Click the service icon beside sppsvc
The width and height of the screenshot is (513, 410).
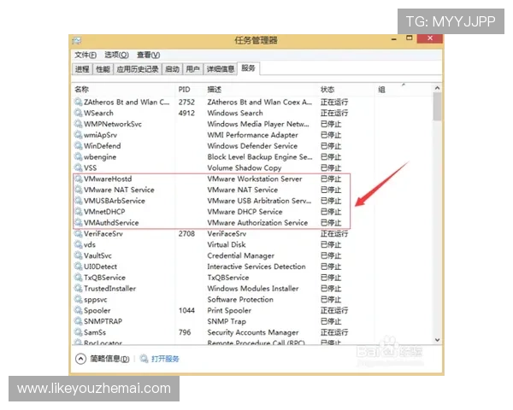[78, 300]
